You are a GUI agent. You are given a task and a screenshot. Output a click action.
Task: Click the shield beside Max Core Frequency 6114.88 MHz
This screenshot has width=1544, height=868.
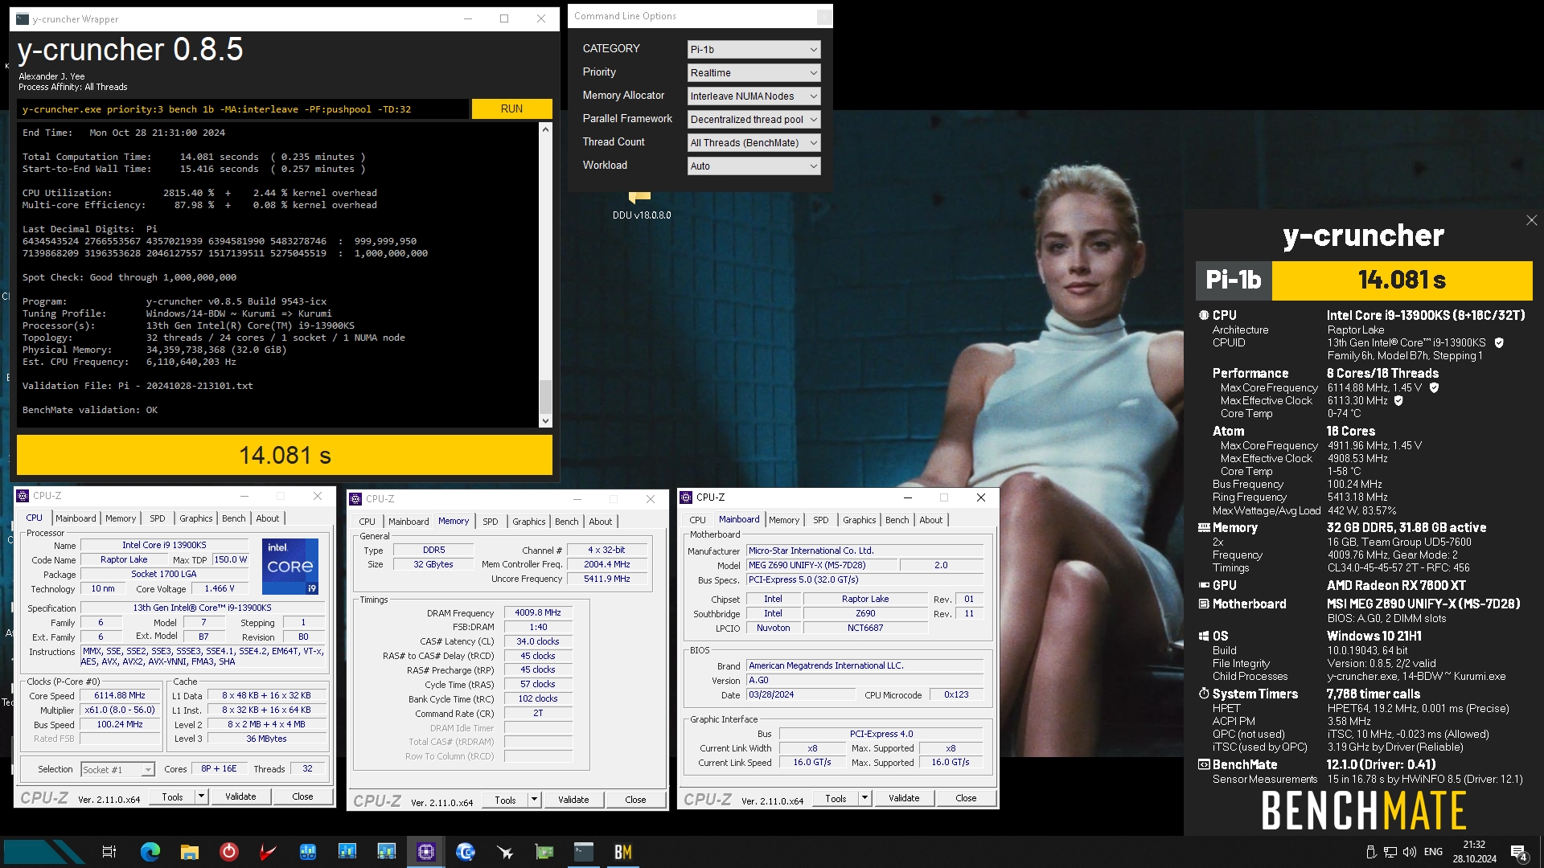click(x=1434, y=387)
